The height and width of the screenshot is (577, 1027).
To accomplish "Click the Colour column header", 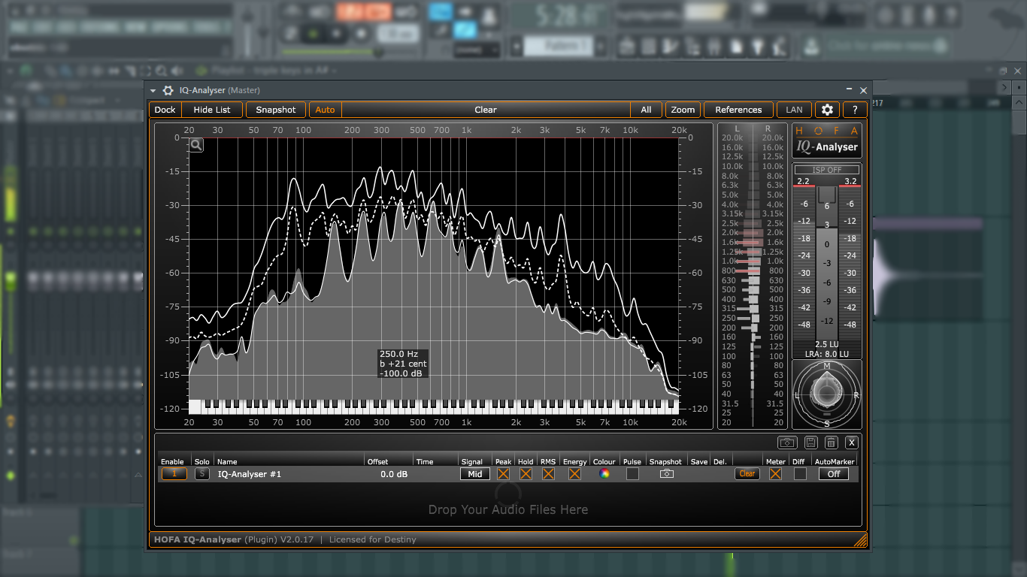I will point(604,462).
